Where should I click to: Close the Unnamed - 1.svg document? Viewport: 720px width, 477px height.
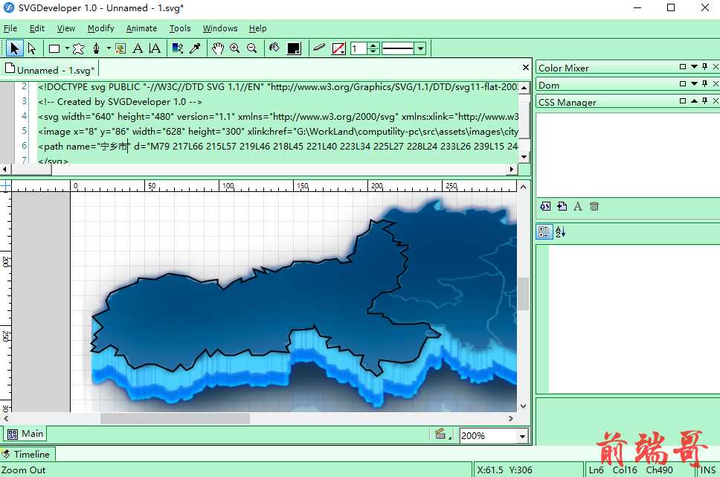pyautogui.click(x=526, y=68)
